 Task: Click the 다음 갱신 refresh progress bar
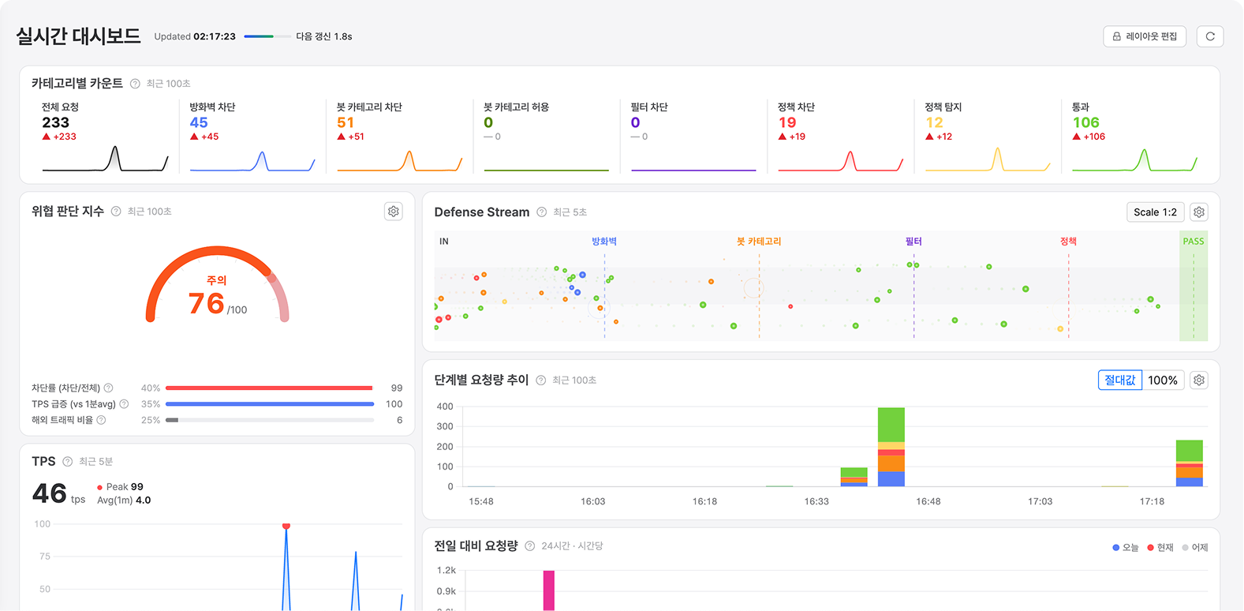tap(267, 36)
